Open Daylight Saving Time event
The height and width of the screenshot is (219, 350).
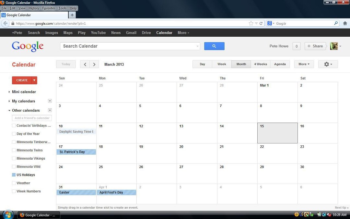[76, 132]
